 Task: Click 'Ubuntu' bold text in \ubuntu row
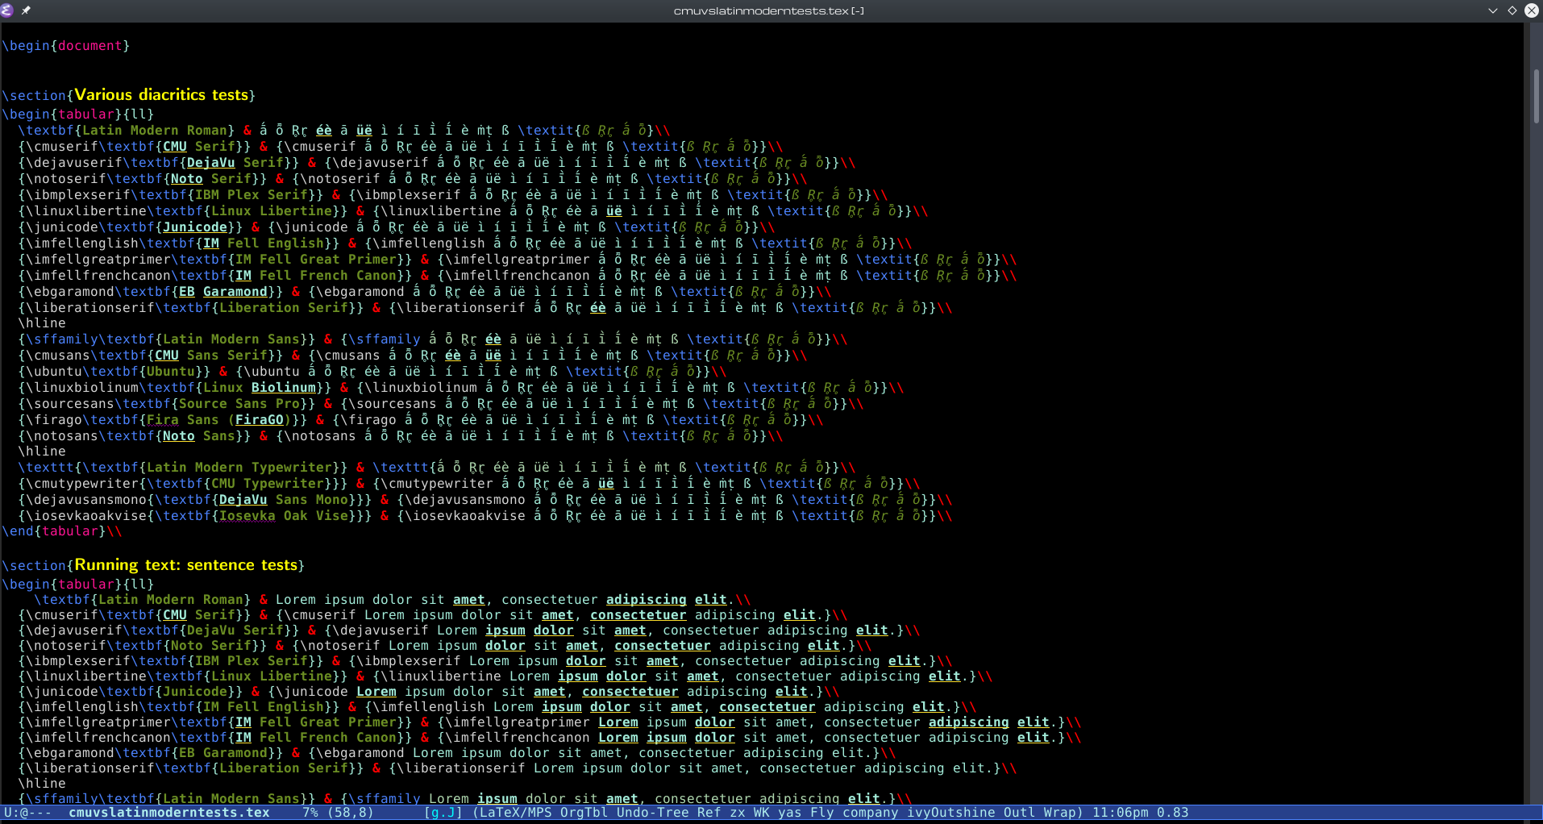[171, 372]
